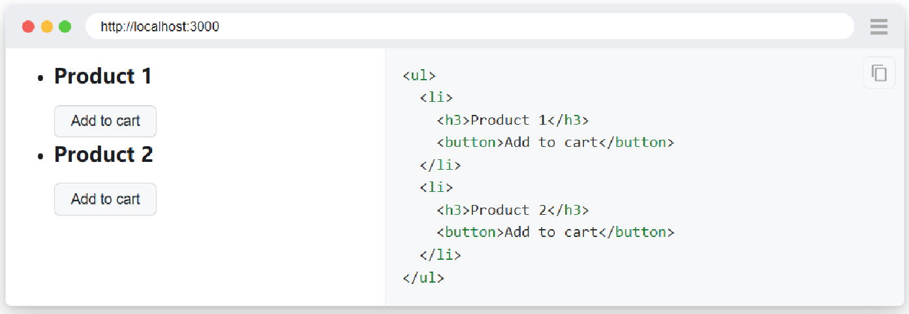Click the closing </ul> tag in code
The width and height of the screenshot is (909, 314).
424,277
